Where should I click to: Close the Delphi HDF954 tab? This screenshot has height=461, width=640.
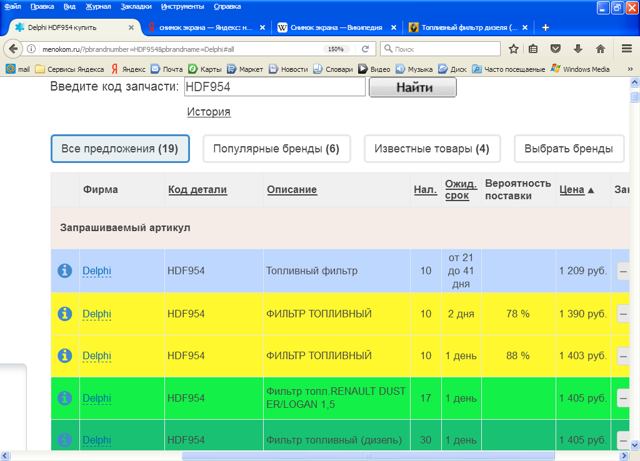[131, 27]
